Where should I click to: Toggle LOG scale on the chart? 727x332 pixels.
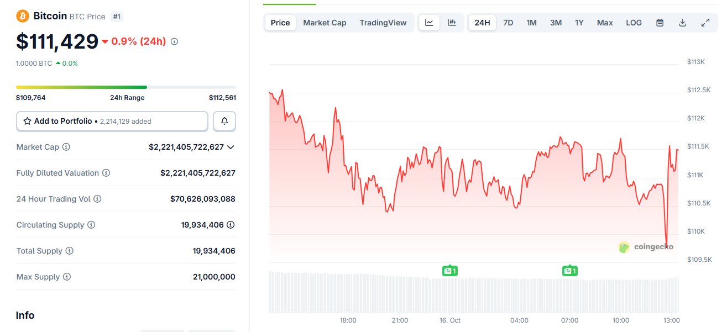click(634, 23)
